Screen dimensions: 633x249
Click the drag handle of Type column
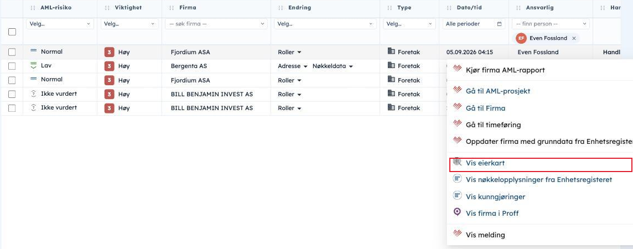[390, 8]
